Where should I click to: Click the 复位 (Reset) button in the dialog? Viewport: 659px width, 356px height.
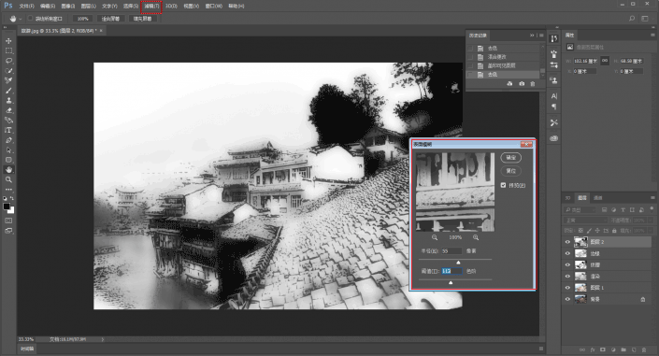510,171
